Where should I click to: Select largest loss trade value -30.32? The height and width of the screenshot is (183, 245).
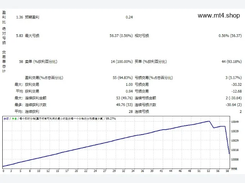[237, 85]
